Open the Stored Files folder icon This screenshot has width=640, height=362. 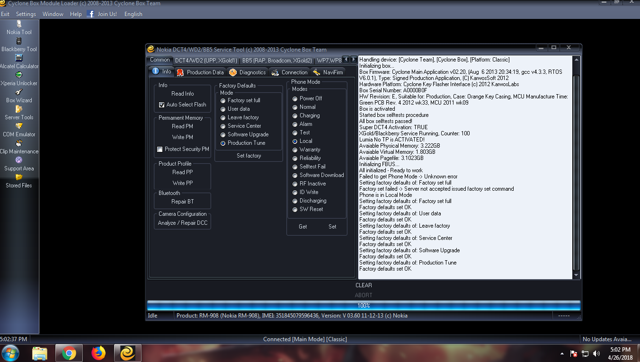pos(19,177)
